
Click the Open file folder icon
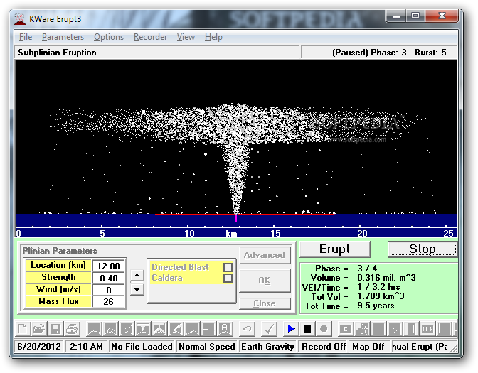tap(39, 329)
